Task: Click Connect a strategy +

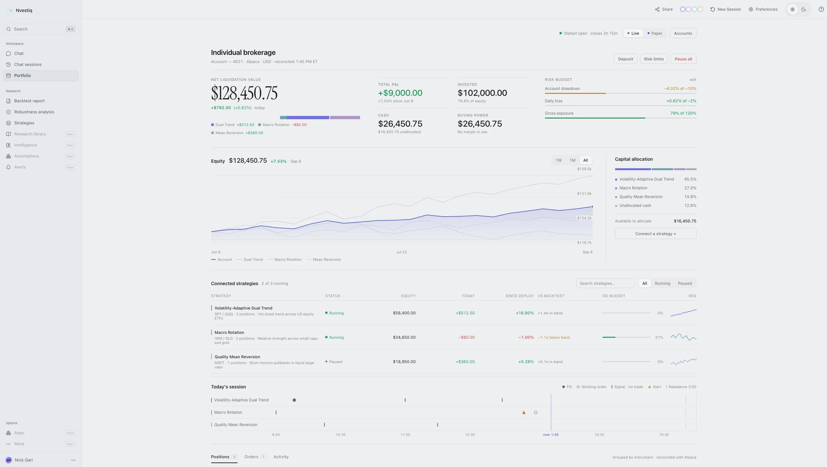Action: (x=655, y=234)
